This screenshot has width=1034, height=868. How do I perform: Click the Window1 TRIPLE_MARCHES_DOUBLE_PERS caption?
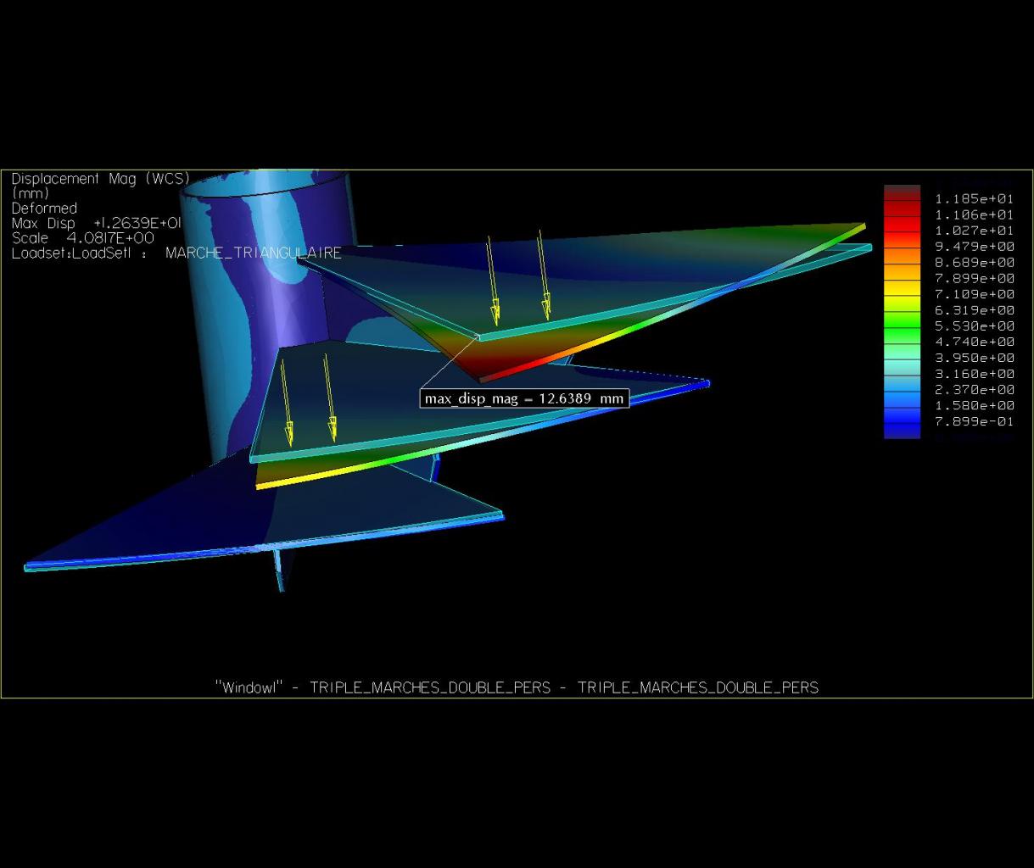point(517,687)
